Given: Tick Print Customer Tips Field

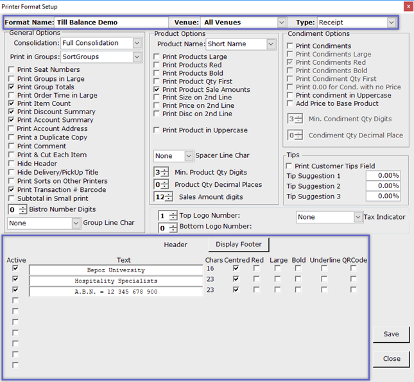Looking at the screenshot, I should point(291,166).
